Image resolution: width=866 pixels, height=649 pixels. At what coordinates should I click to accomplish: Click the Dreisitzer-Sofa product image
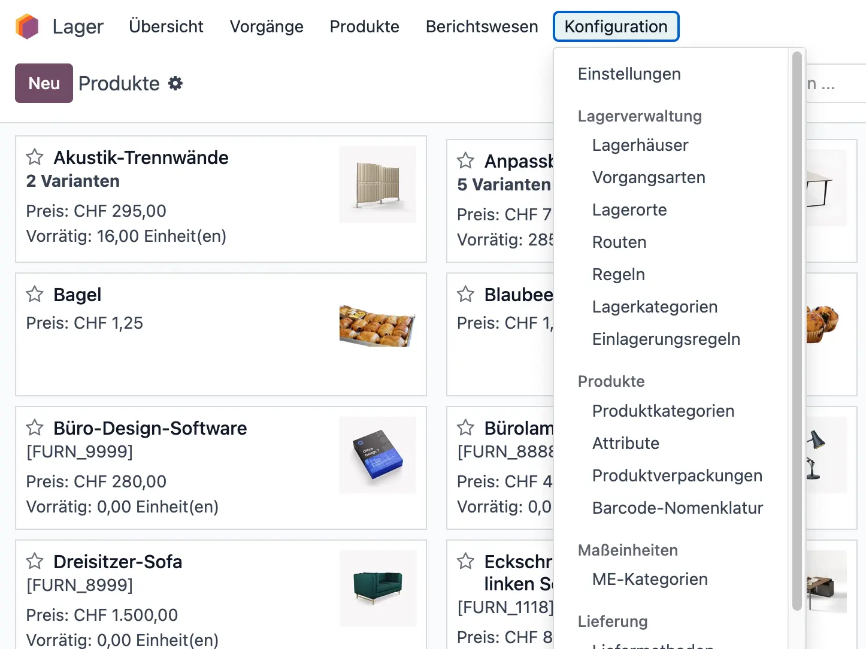(x=378, y=589)
